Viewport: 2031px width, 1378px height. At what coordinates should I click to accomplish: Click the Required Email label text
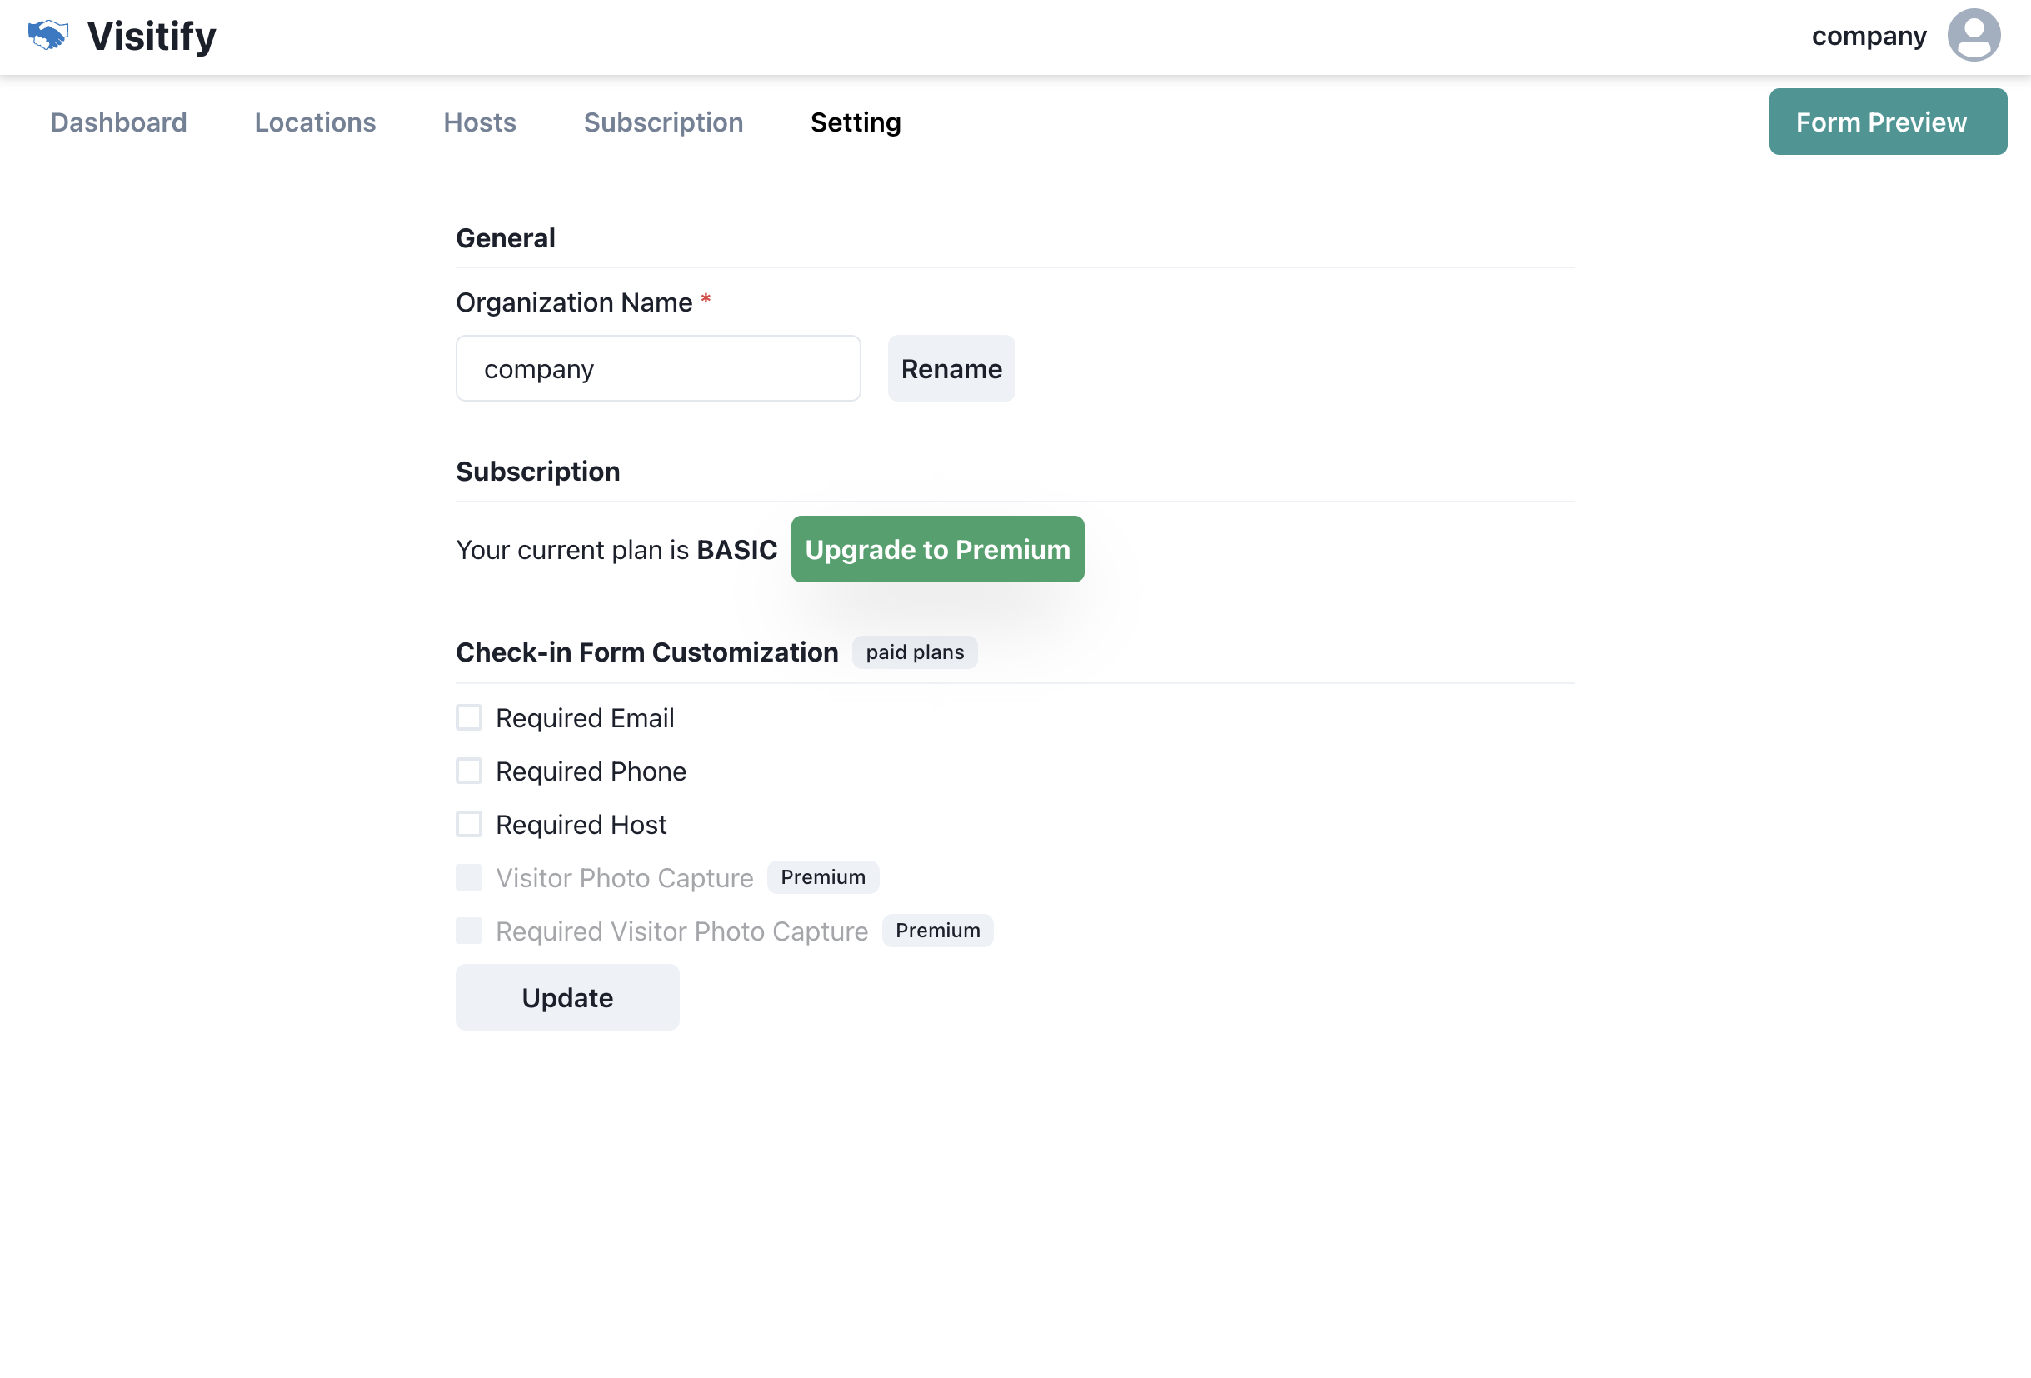tap(585, 718)
